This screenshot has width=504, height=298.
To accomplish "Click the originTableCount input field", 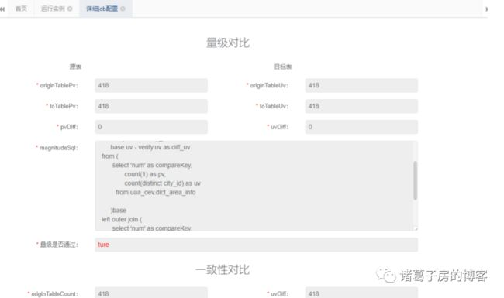I will pos(151,293).
